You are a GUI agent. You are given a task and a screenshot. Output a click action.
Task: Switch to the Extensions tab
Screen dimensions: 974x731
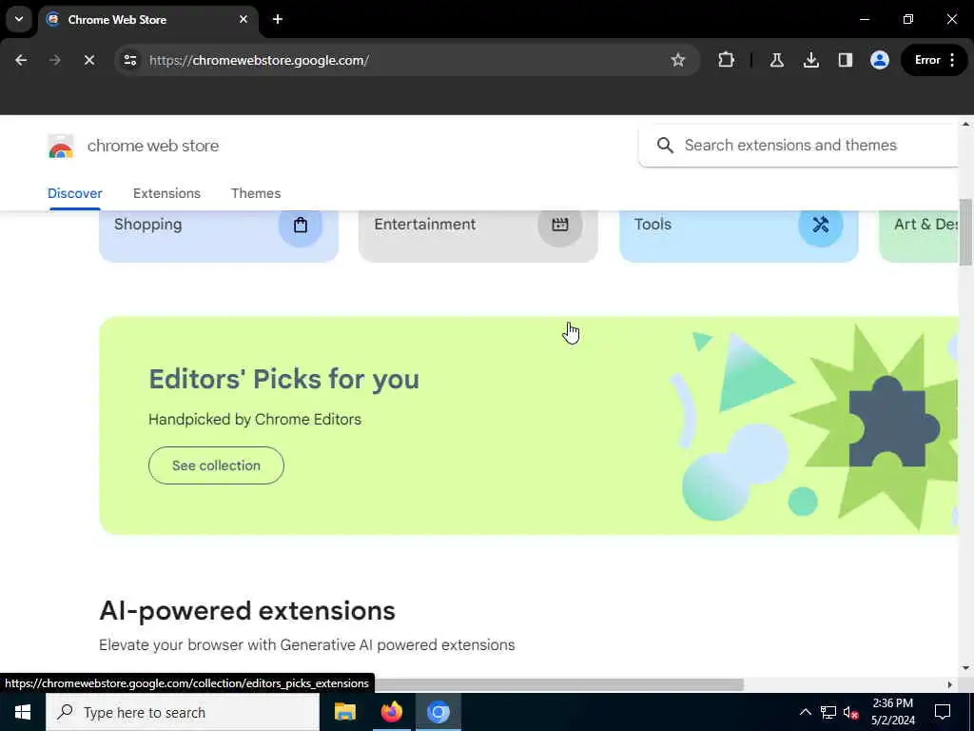(166, 193)
